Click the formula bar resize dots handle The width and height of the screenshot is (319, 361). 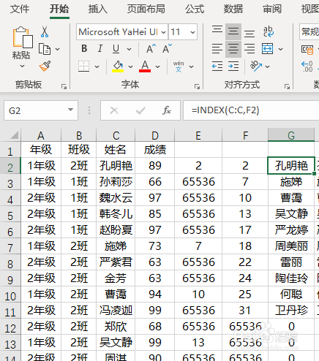tap(89, 110)
